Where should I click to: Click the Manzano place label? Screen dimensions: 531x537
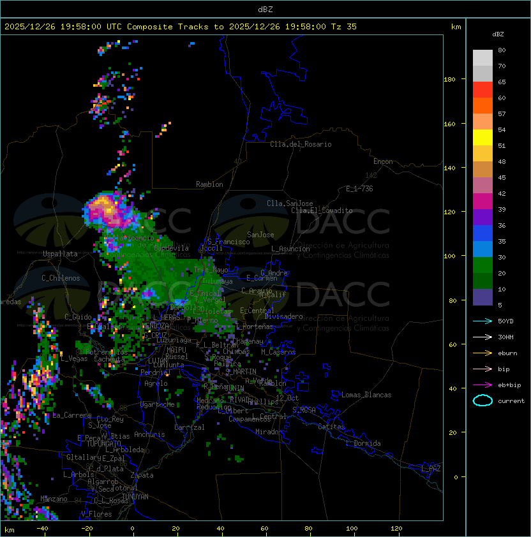pyautogui.click(x=54, y=499)
